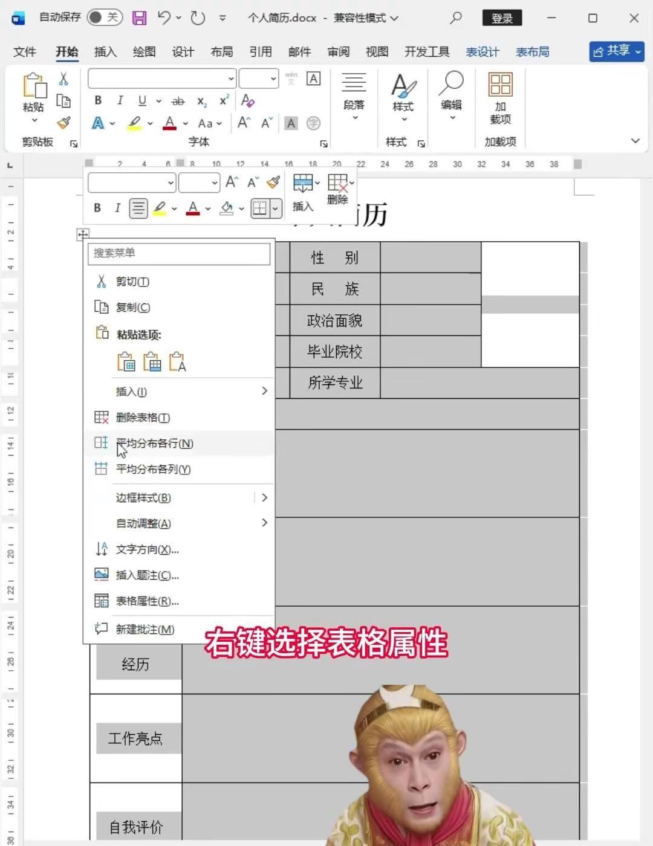The width and height of the screenshot is (653, 846).
Task: Open the ribbon font size combo box
Action: pos(258,79)
